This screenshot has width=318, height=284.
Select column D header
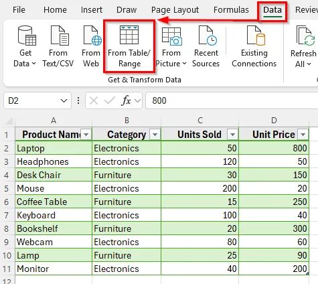coord(274,121)
